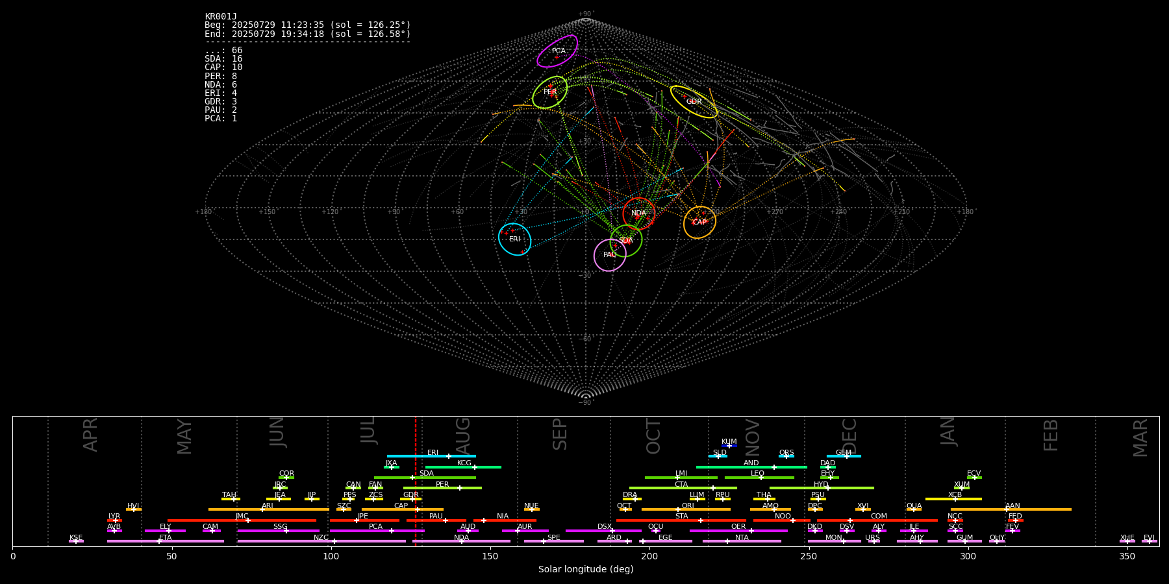Select the pink PAU radiant circle on the map
Viewport: 1169px width, 584px height.
pos(610,255)
